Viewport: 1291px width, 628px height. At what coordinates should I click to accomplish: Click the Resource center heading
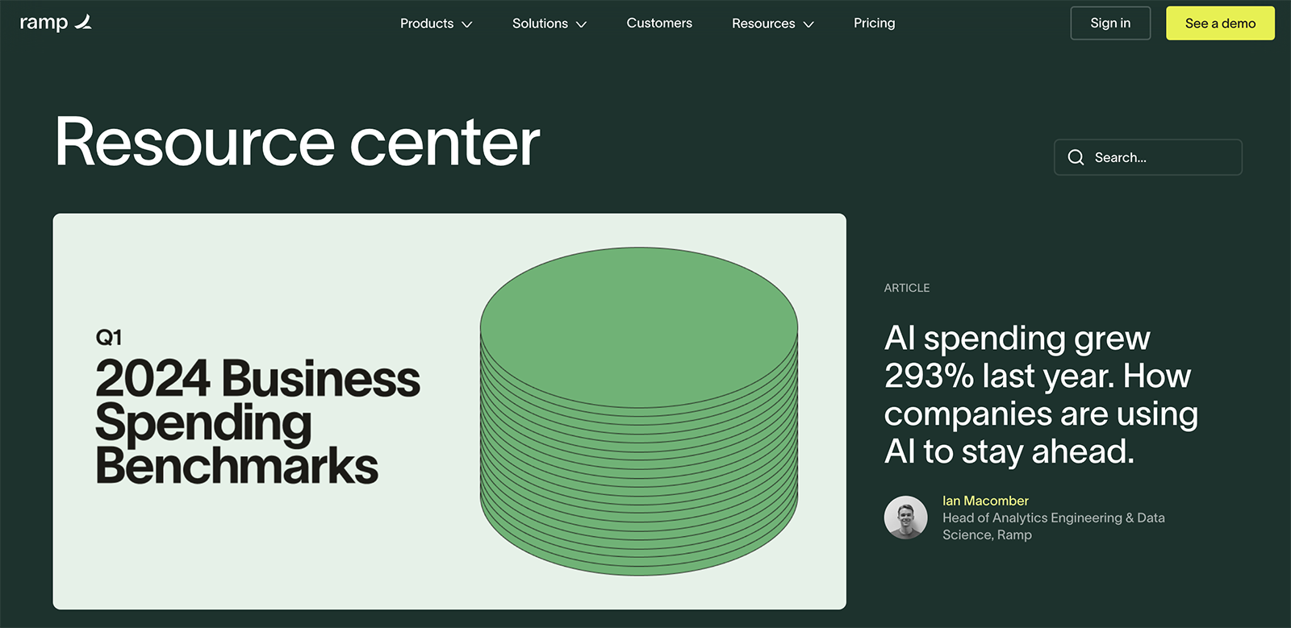point(297,143)
